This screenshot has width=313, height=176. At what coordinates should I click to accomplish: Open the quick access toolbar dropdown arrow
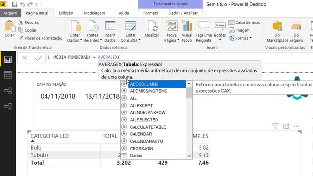tap(37, 4)
